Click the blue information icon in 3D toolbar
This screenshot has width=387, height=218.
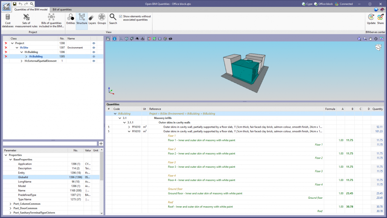pyautogui.click(x=114, y=39)
